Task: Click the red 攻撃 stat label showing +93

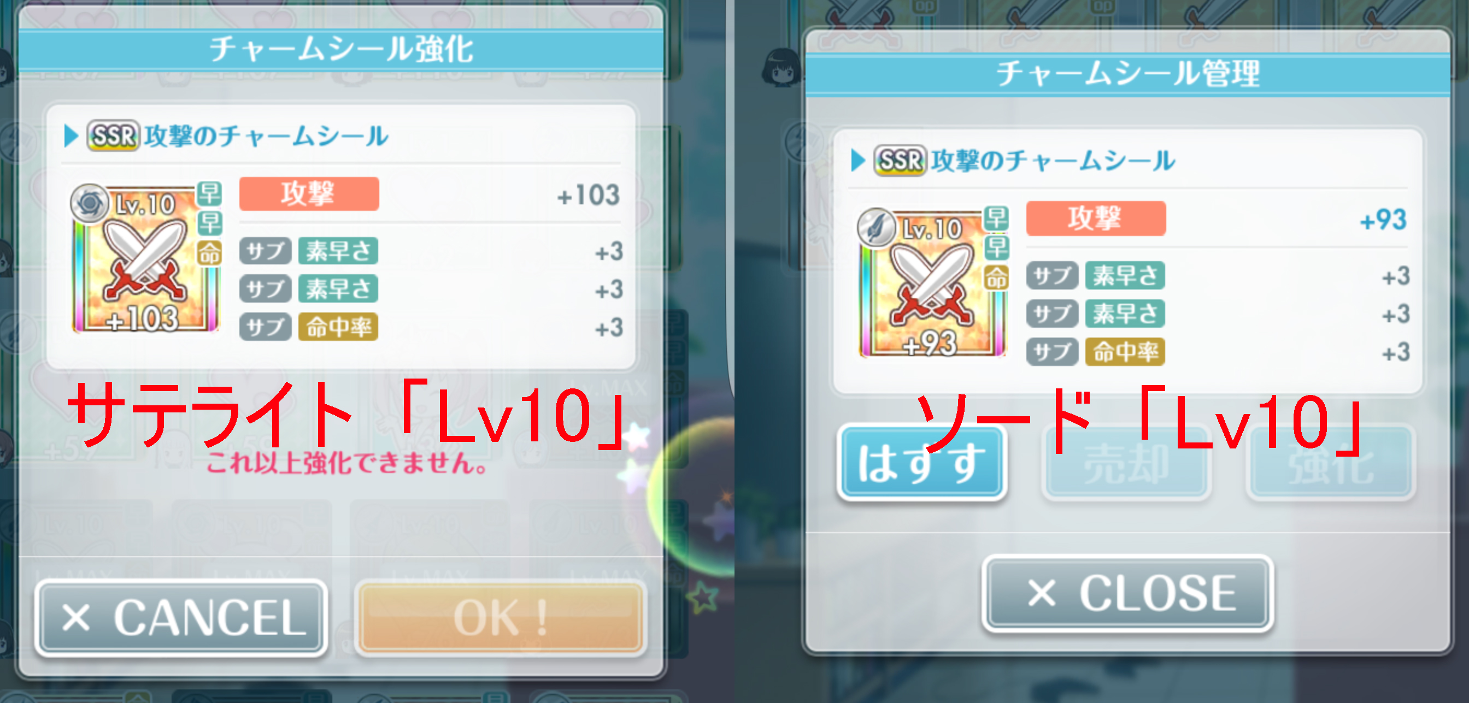Action: pyautogui.click(x=1096, y=218)
